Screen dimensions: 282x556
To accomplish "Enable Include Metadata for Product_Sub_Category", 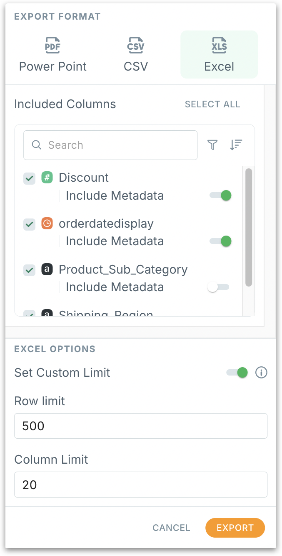I will 218,287.
